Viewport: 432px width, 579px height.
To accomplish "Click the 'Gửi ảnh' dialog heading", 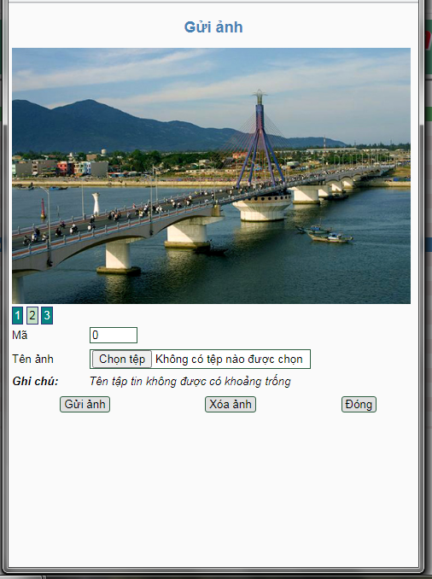I will 213,27.
